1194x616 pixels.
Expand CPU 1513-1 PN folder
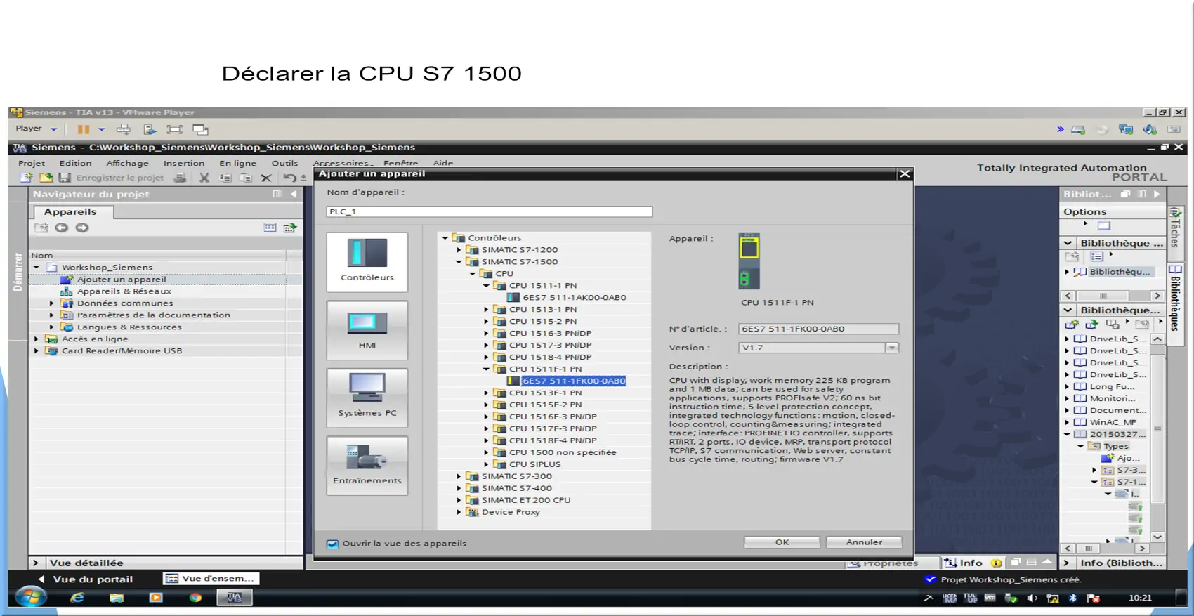(486, 310)
